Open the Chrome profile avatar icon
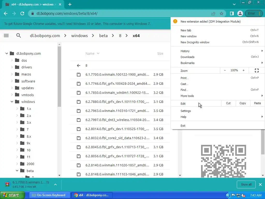 pos(240,13)
